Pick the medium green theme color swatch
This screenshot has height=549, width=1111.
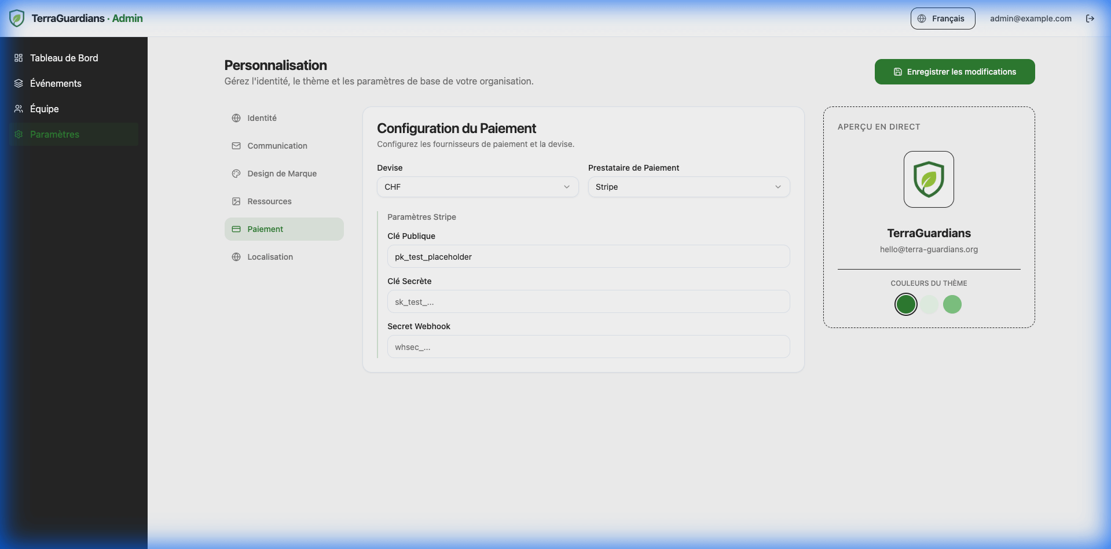[952, 304]
